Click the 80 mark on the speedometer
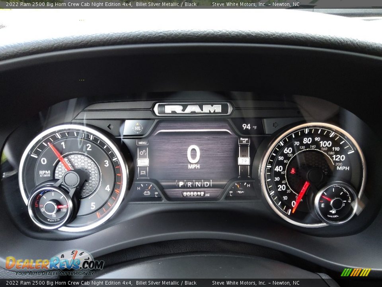Image resolution: width=382 pixels, height=287 pixels. coord(307,141)
